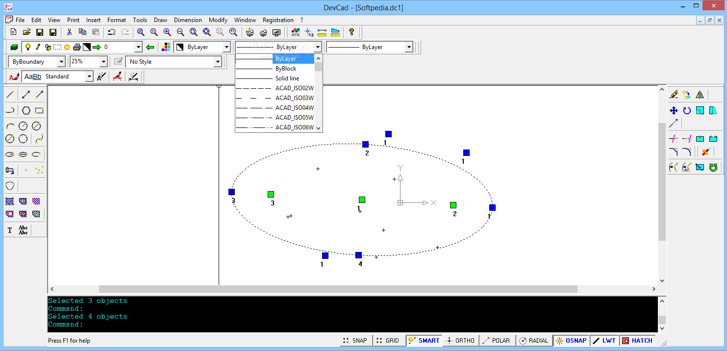Open the Edit menu
The width and height of the screenshot is (727, 351).
pos(36,20)
